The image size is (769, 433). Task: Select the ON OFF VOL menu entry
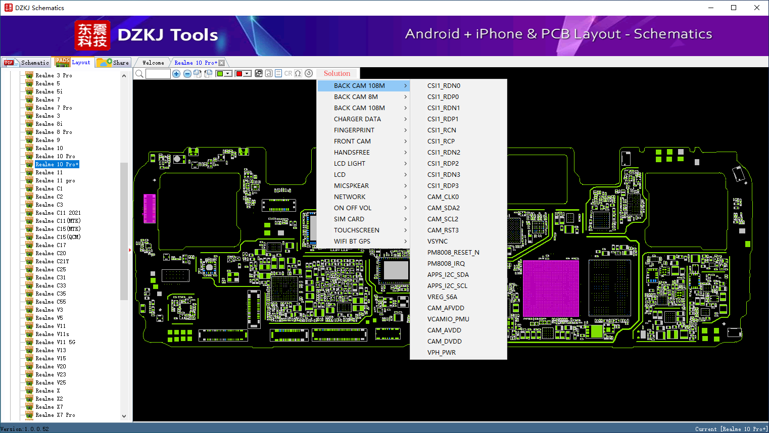pyautogui.click(x=363, y=208)
